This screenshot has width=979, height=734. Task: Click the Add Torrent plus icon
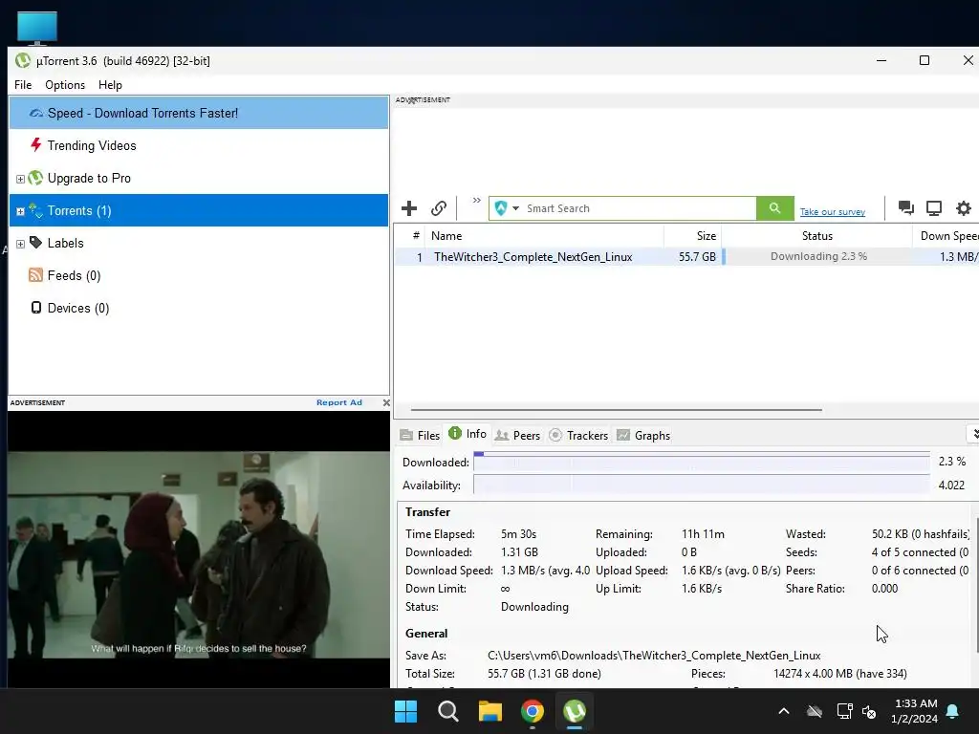409,208
